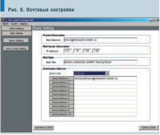Click the Set to G-50A button
This screenshot has width=160, height=135.
[149, 128]
